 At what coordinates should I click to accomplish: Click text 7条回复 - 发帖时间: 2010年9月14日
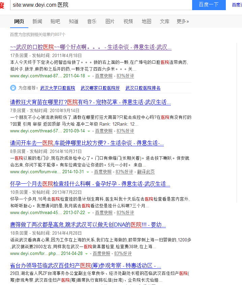point(45,111)
